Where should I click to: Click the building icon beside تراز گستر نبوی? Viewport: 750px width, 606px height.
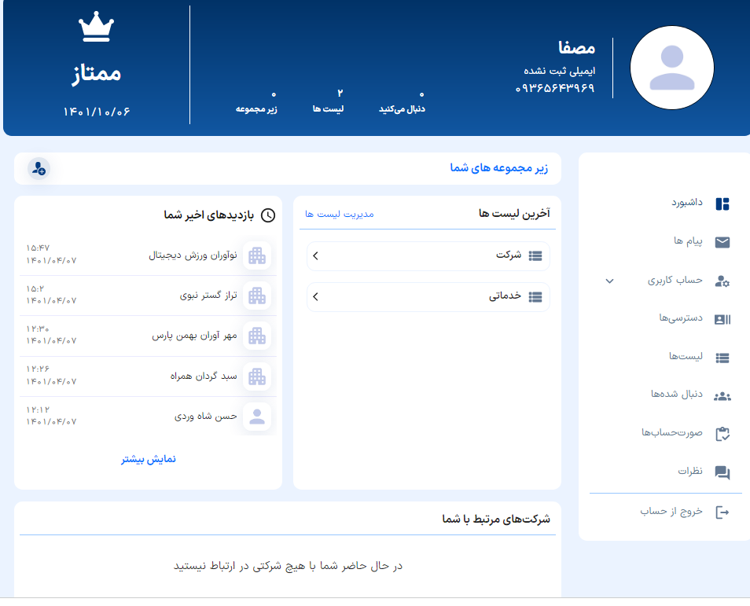256,296
